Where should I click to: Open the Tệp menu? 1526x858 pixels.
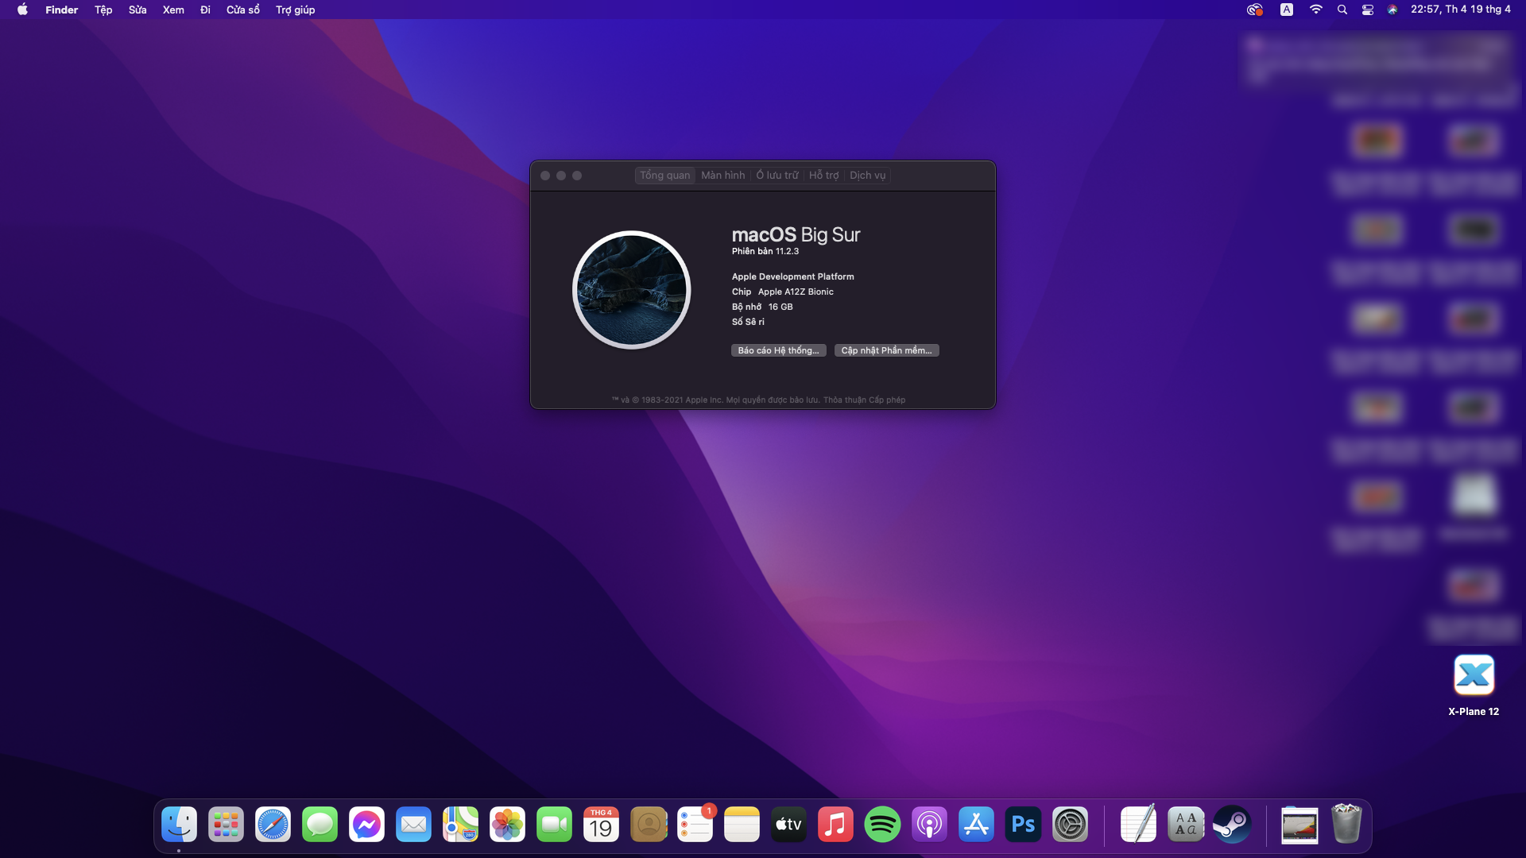103,10
